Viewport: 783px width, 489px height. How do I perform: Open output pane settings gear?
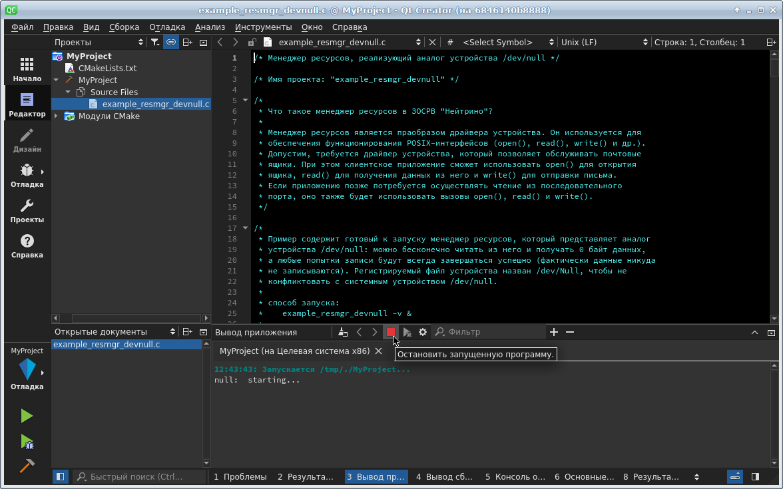[423, 332]
